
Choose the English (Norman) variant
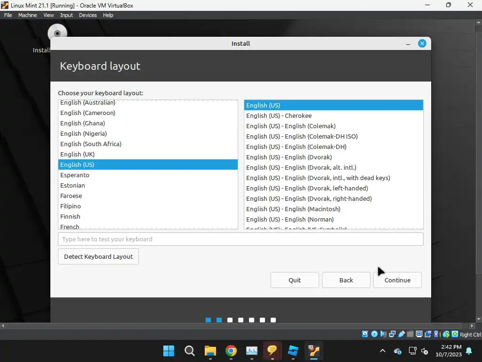pyautogui.click(x=334, y=219)
